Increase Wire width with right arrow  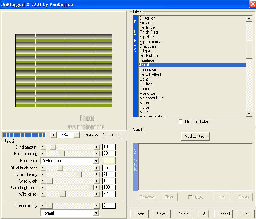[x=97, y=181]
